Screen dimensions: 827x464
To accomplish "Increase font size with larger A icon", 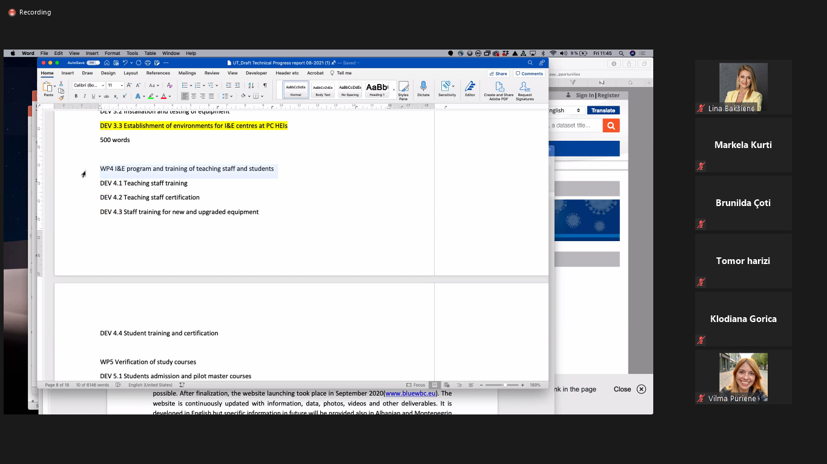I will pos(129,85).
